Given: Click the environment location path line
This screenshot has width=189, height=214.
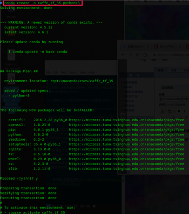Looking at the screenshot, I should [59, 81].
